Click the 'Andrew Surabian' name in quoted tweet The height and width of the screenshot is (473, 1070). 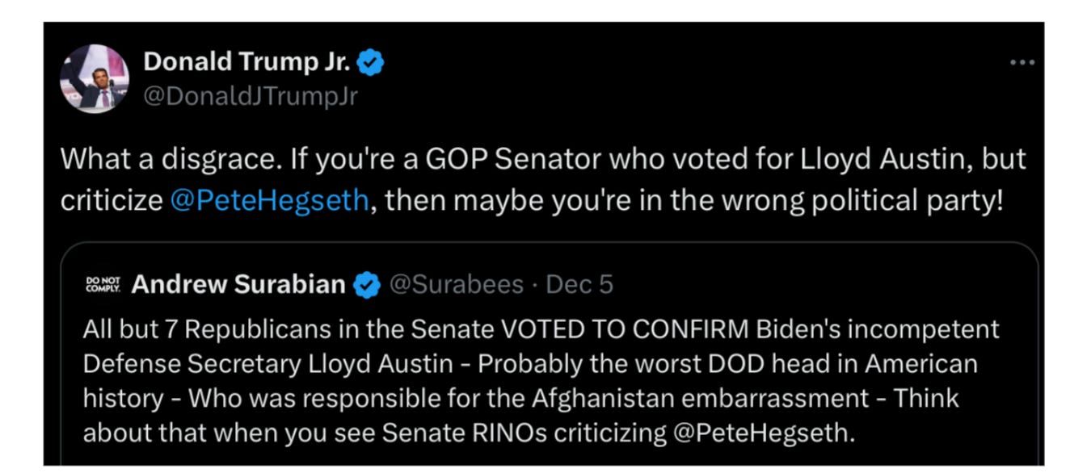tap(238, 285)
